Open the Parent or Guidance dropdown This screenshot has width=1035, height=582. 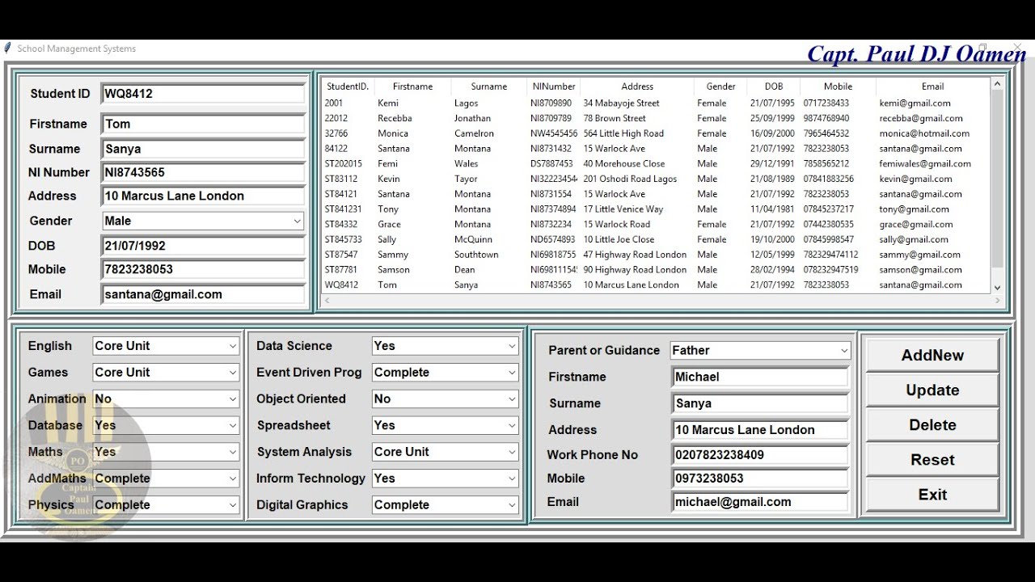[760, 350]
